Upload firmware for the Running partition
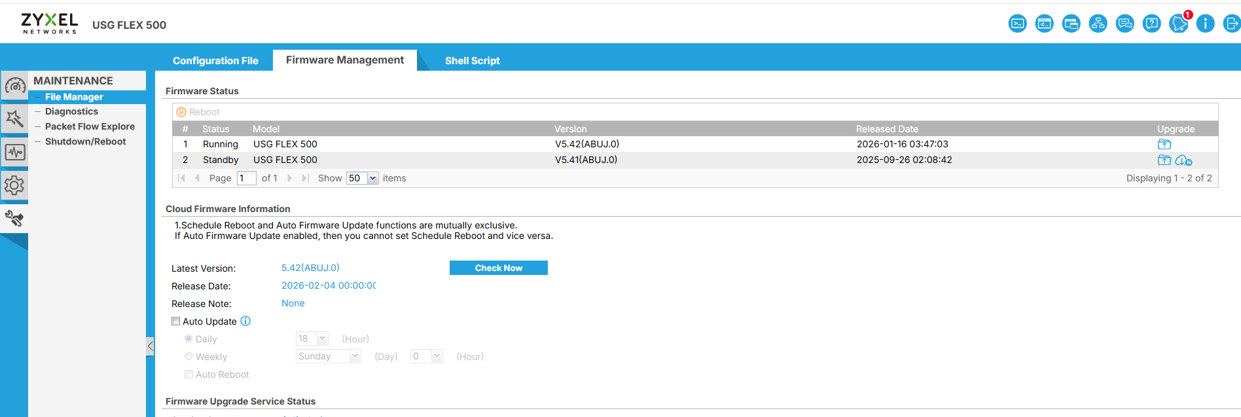 click(1164, 144)
